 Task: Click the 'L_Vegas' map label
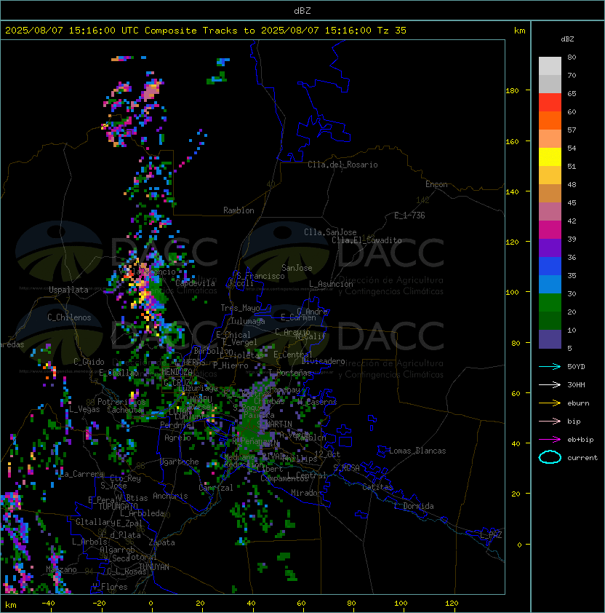(x=84, y=410)
